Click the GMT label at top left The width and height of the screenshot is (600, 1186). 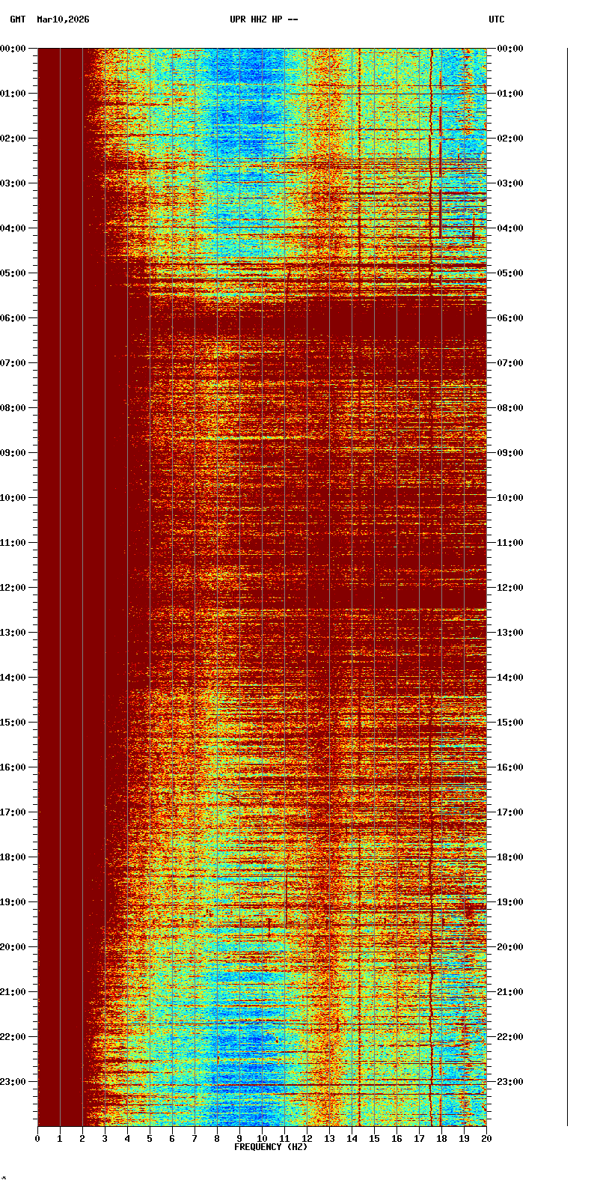pos(17,19)
